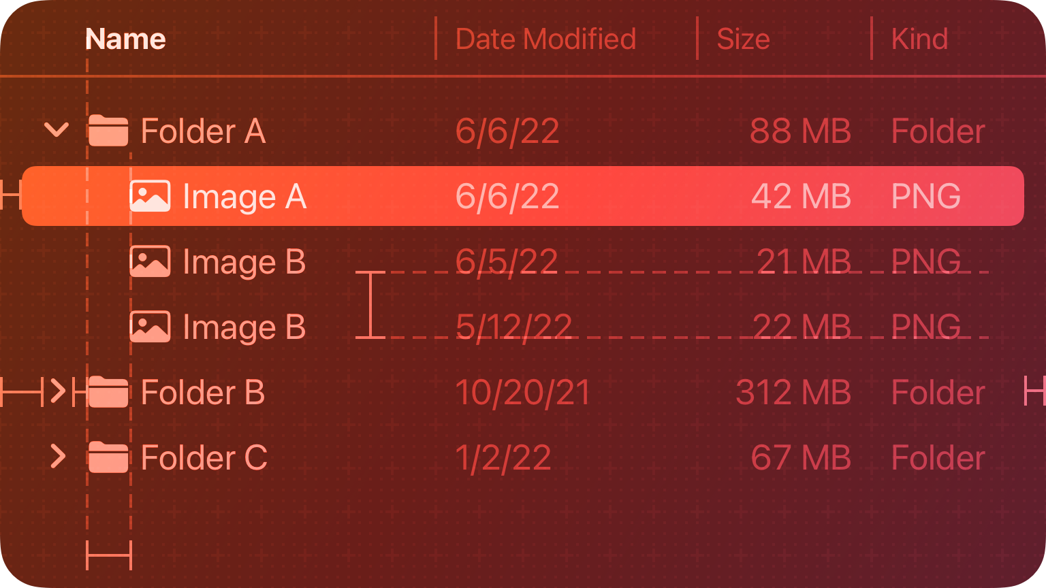
Task: Click the 312 MB size cell
Action: pyautogui.click(x=793, y=393)
